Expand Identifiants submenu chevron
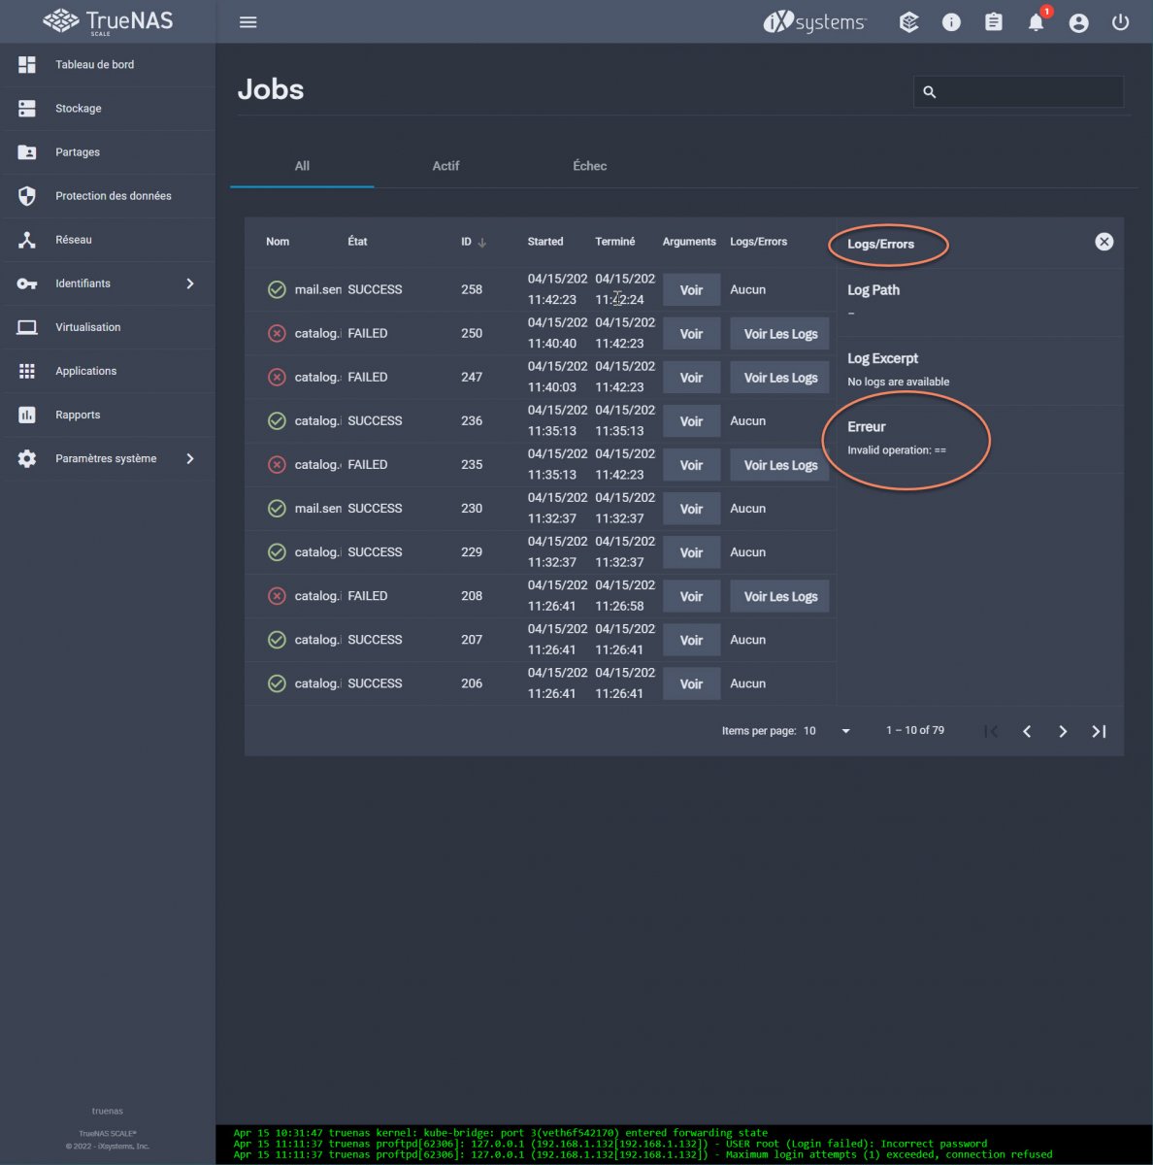The height and width of the screenshot is (1165, 1153). 190,283
